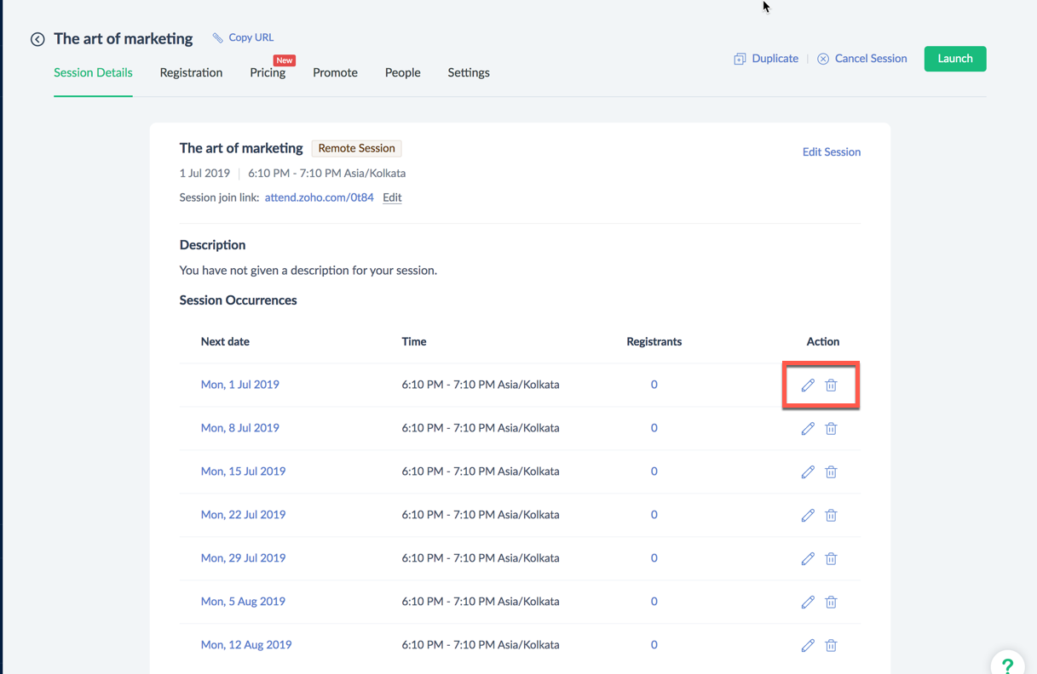Delete the Mon, 15 Jul 2019 occurrence

tap(831, 471)
